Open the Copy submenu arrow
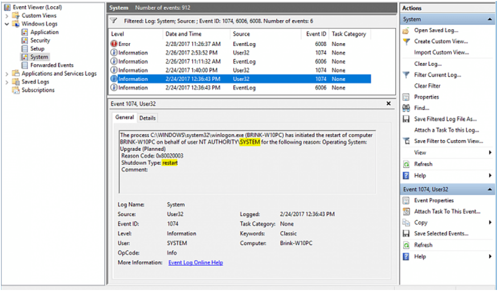Image resolution: width=498 pixels, height=291 pixels. pyautogui.click(x=490, y=222)
